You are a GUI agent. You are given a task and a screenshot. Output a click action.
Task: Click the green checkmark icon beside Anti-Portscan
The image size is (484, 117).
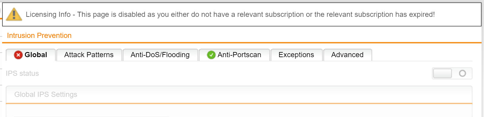[211, 55]
